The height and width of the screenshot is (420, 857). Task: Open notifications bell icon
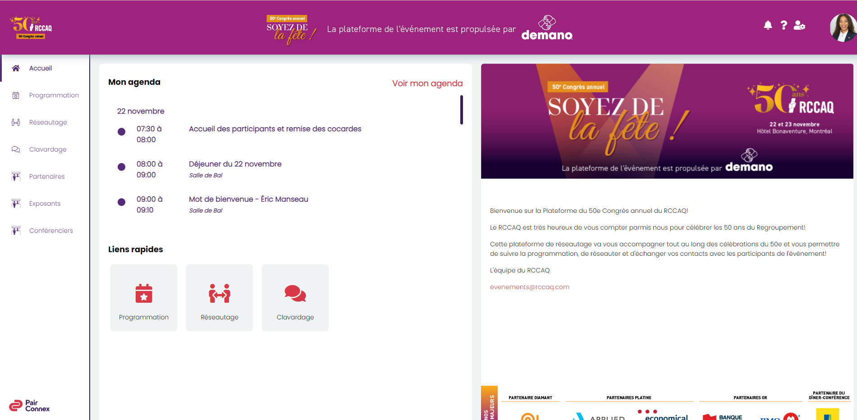pos(768,25)
